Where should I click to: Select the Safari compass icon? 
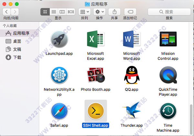pos(59,111)
